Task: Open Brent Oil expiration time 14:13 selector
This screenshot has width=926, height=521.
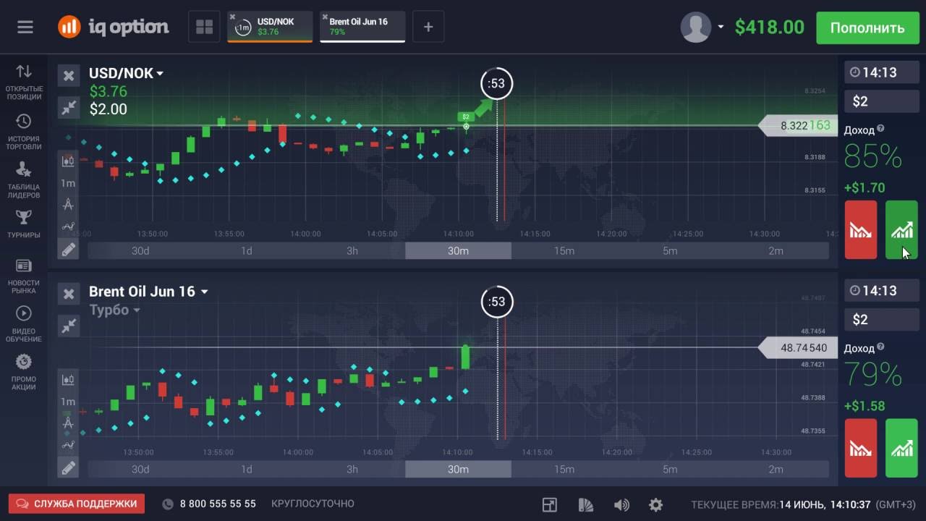Action: [881, 290]
